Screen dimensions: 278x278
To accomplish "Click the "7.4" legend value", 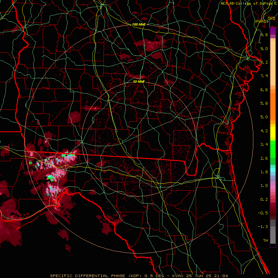I will tap(264, 76).
